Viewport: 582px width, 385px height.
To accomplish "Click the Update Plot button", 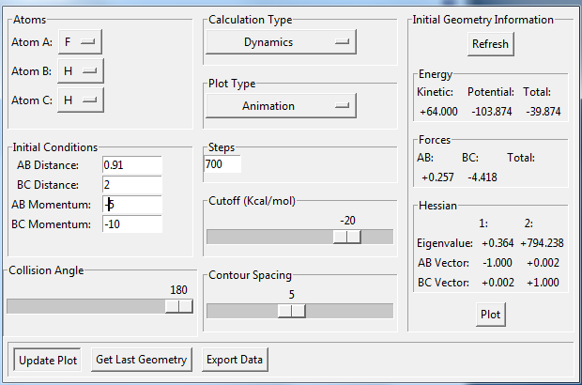I will click(48, 360).
